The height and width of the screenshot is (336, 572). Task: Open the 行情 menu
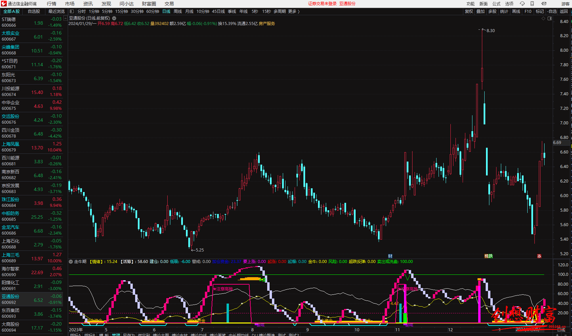51,4
